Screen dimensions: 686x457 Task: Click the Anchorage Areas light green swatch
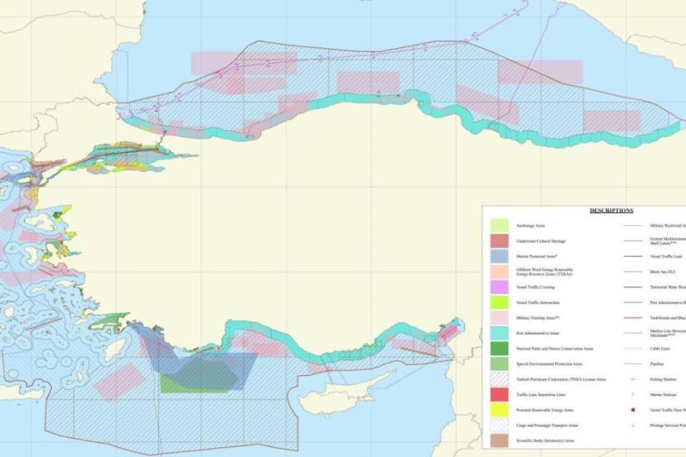[x=499, y=225]
